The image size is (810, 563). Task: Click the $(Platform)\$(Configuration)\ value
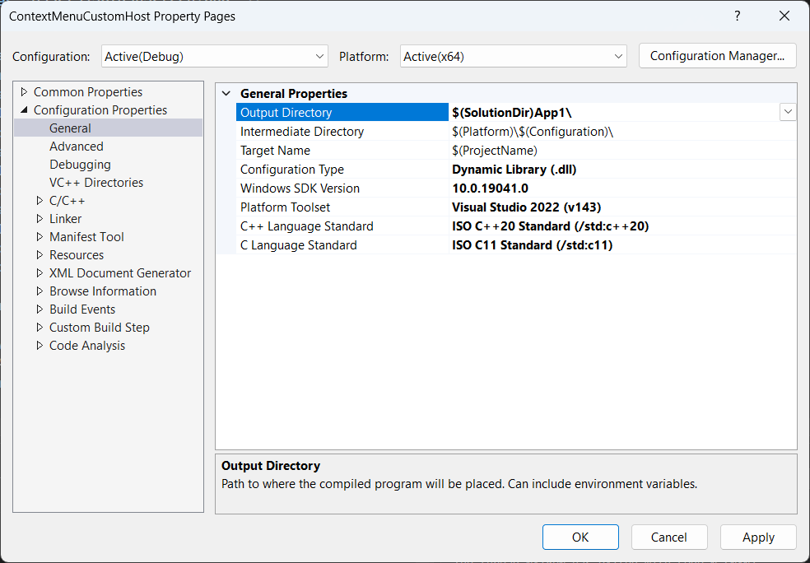pyautogui.click(x=533, y=131)
